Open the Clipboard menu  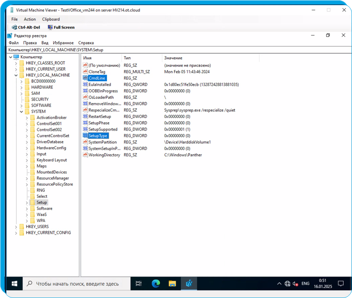point(51,19)
